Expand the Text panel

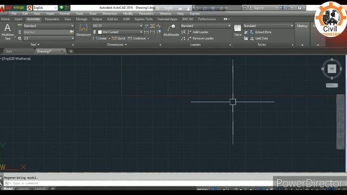tap(35, 44)
